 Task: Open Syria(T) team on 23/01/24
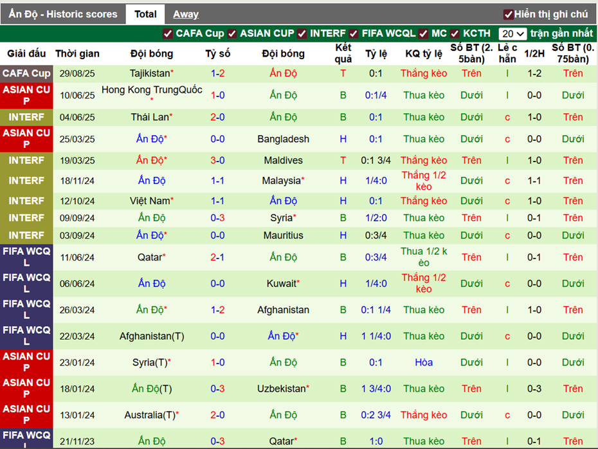151,362
